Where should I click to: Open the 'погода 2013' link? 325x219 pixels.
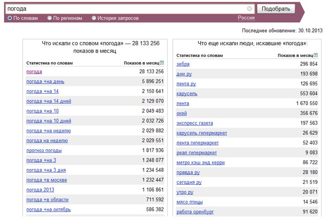pos(40,190)
